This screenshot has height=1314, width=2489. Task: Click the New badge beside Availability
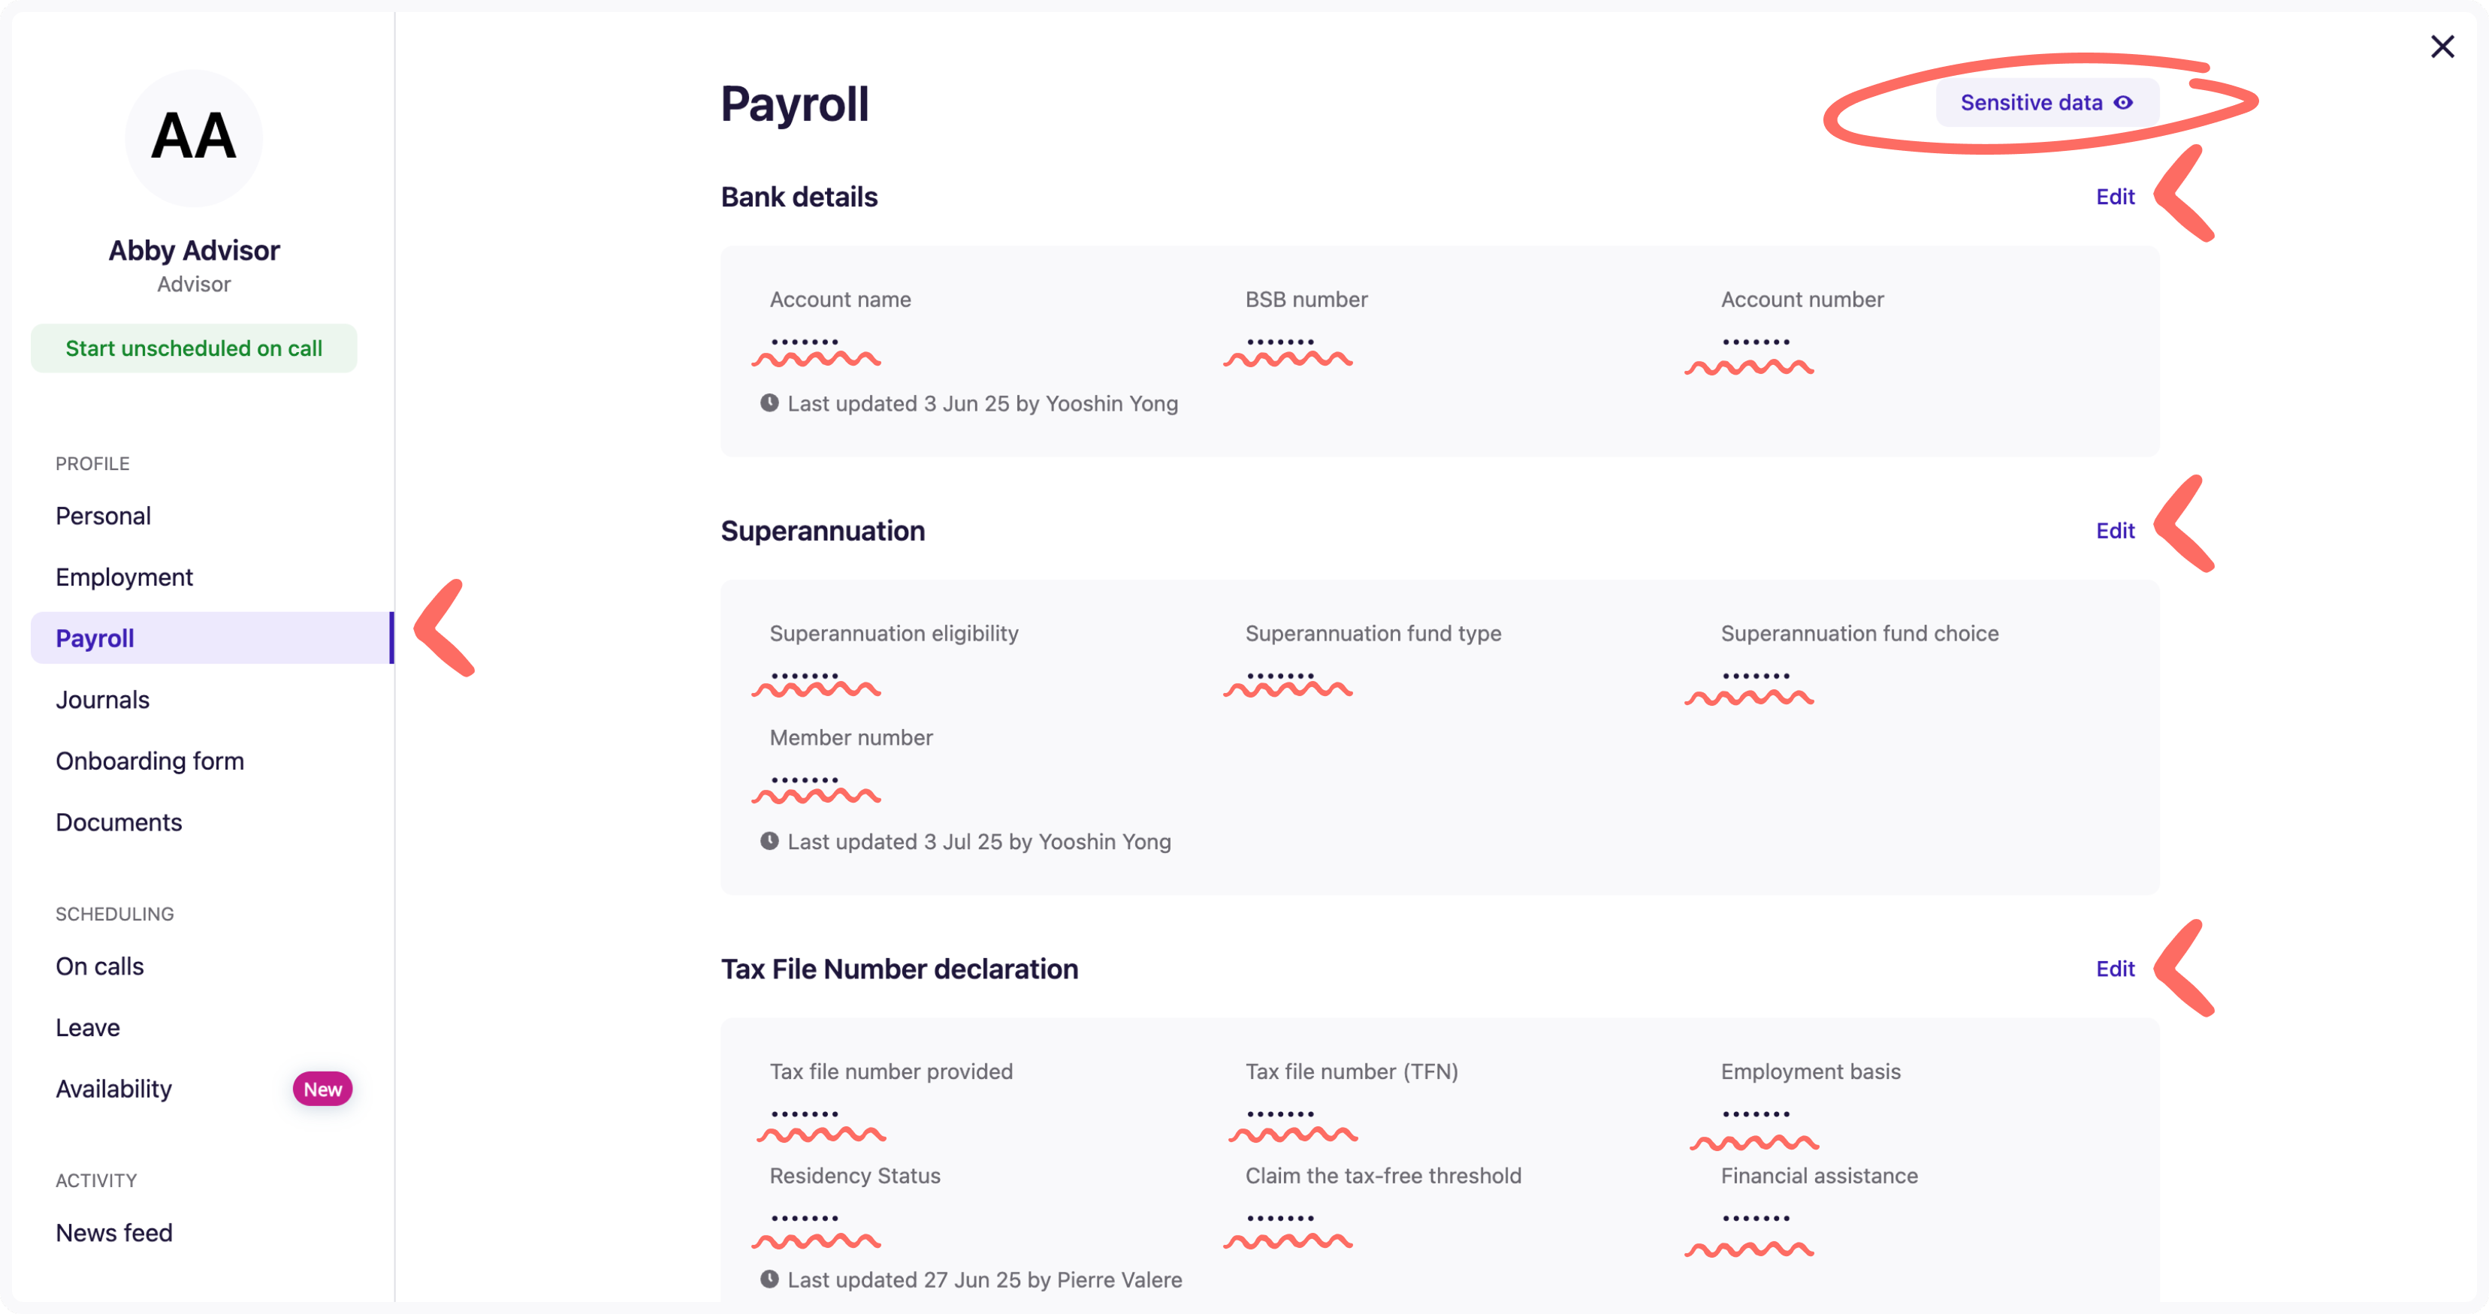[x=322, y=1089]
